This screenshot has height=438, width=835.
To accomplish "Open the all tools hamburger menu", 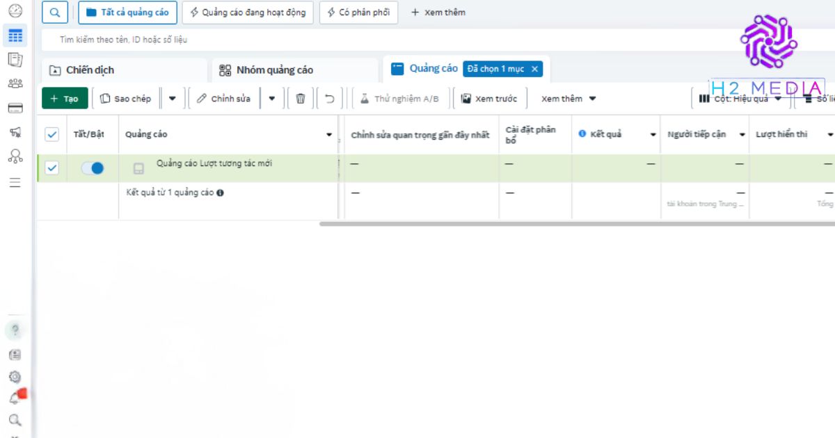I will tap(15, 183).
